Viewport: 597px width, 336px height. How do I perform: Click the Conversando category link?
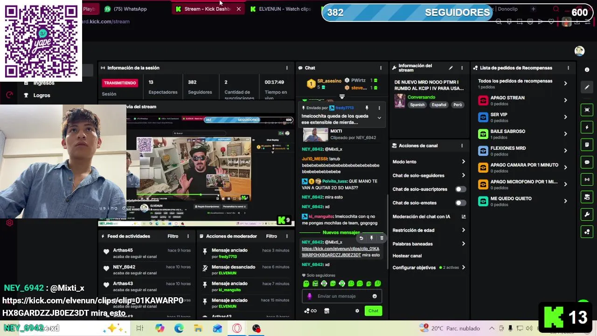[421, 97]
